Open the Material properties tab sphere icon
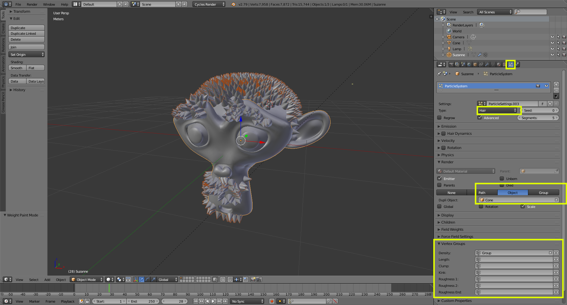 (499, 64)
